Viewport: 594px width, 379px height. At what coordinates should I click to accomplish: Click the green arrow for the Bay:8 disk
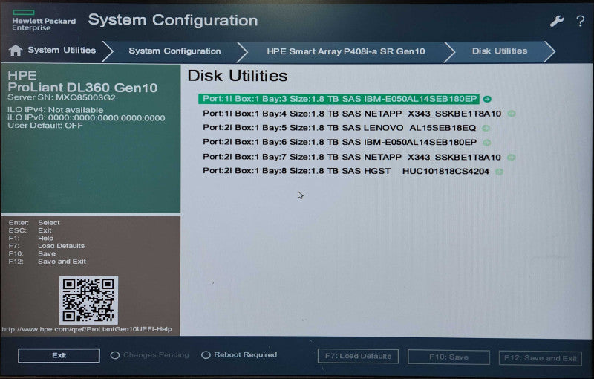(499, 172)
